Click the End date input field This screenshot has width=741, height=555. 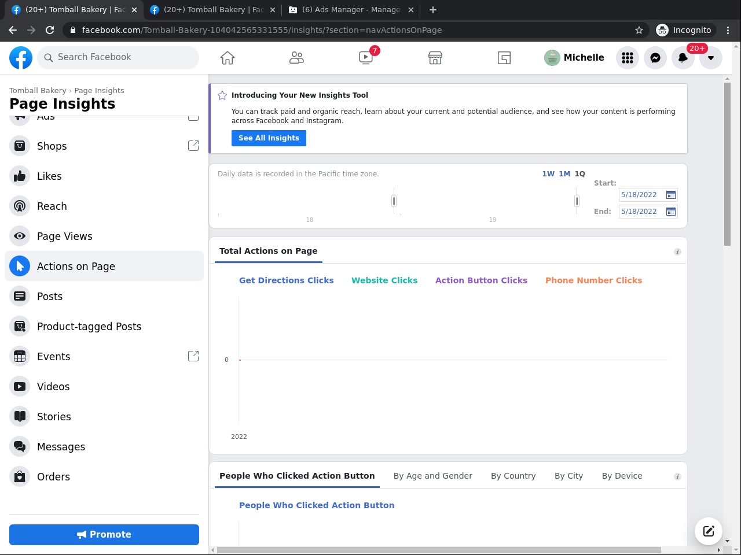tap(641, 212)
